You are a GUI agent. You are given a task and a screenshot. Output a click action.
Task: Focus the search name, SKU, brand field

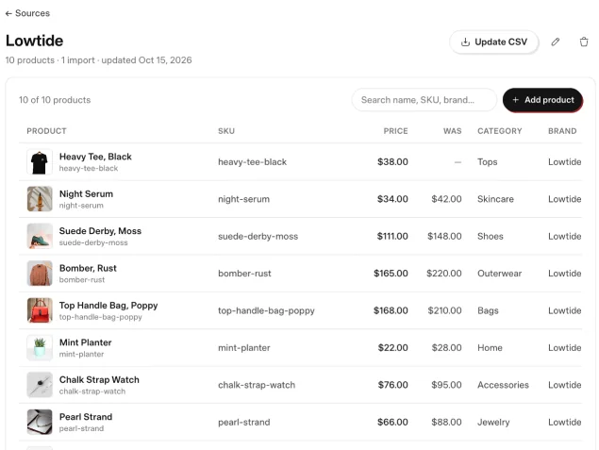[x=424, y=100]
